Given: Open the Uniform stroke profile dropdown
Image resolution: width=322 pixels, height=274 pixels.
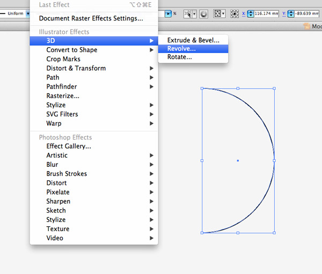Looking at the screenshot, I should click(x=28, y=13).
